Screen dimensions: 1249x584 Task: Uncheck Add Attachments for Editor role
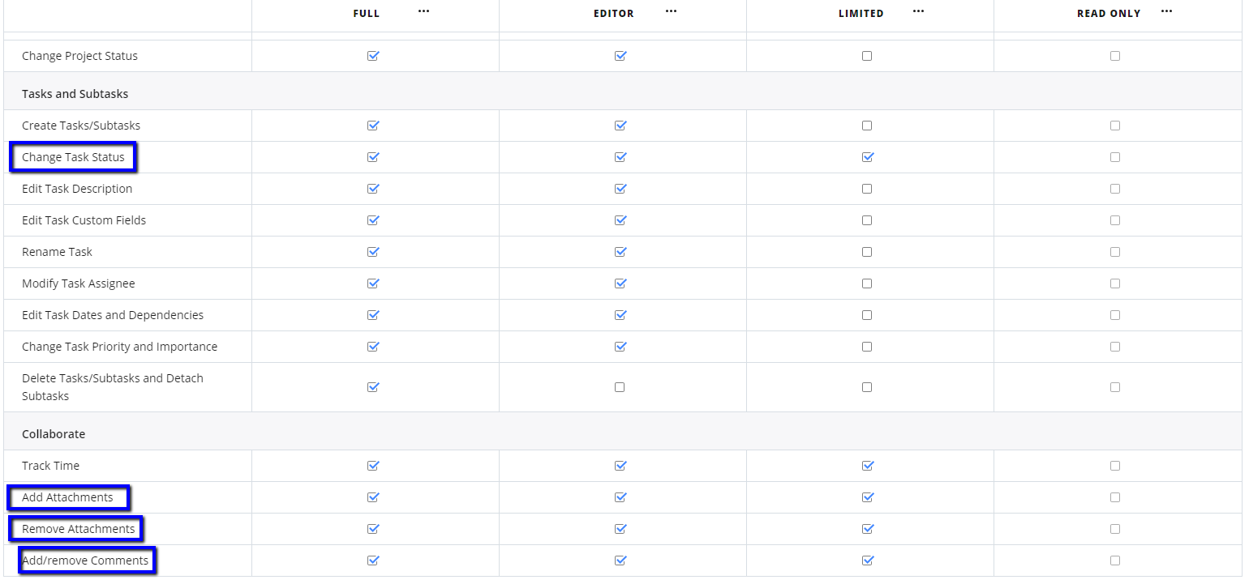coord(620,497)
